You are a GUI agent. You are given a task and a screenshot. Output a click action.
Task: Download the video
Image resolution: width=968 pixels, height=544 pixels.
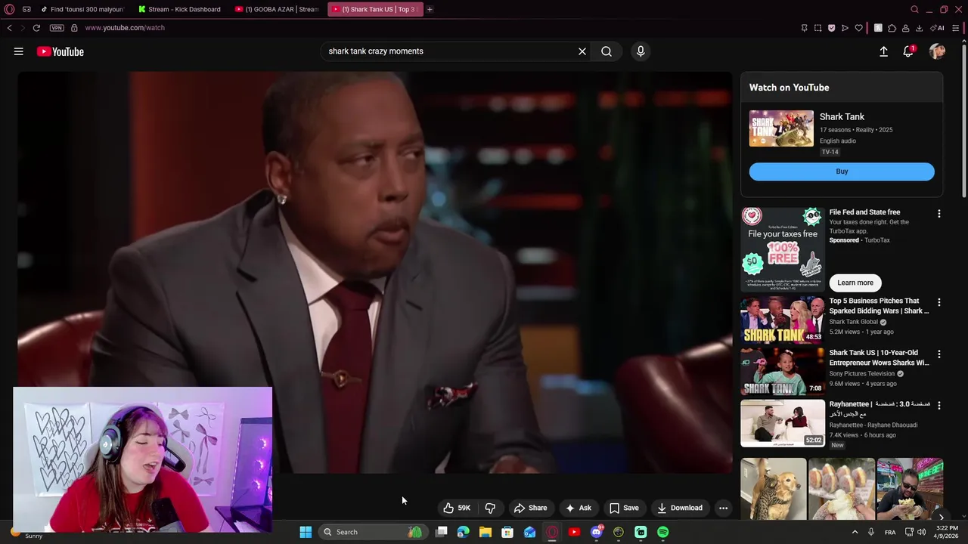(x=679, y=508)
